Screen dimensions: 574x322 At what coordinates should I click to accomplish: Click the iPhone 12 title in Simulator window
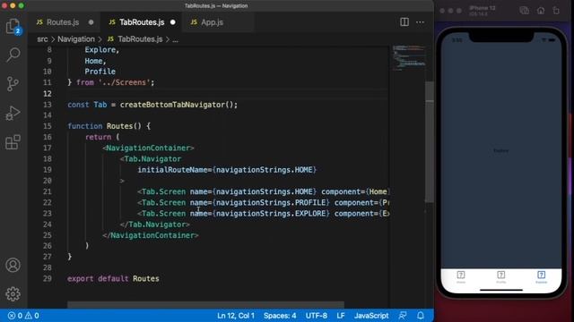coord(483,8)
